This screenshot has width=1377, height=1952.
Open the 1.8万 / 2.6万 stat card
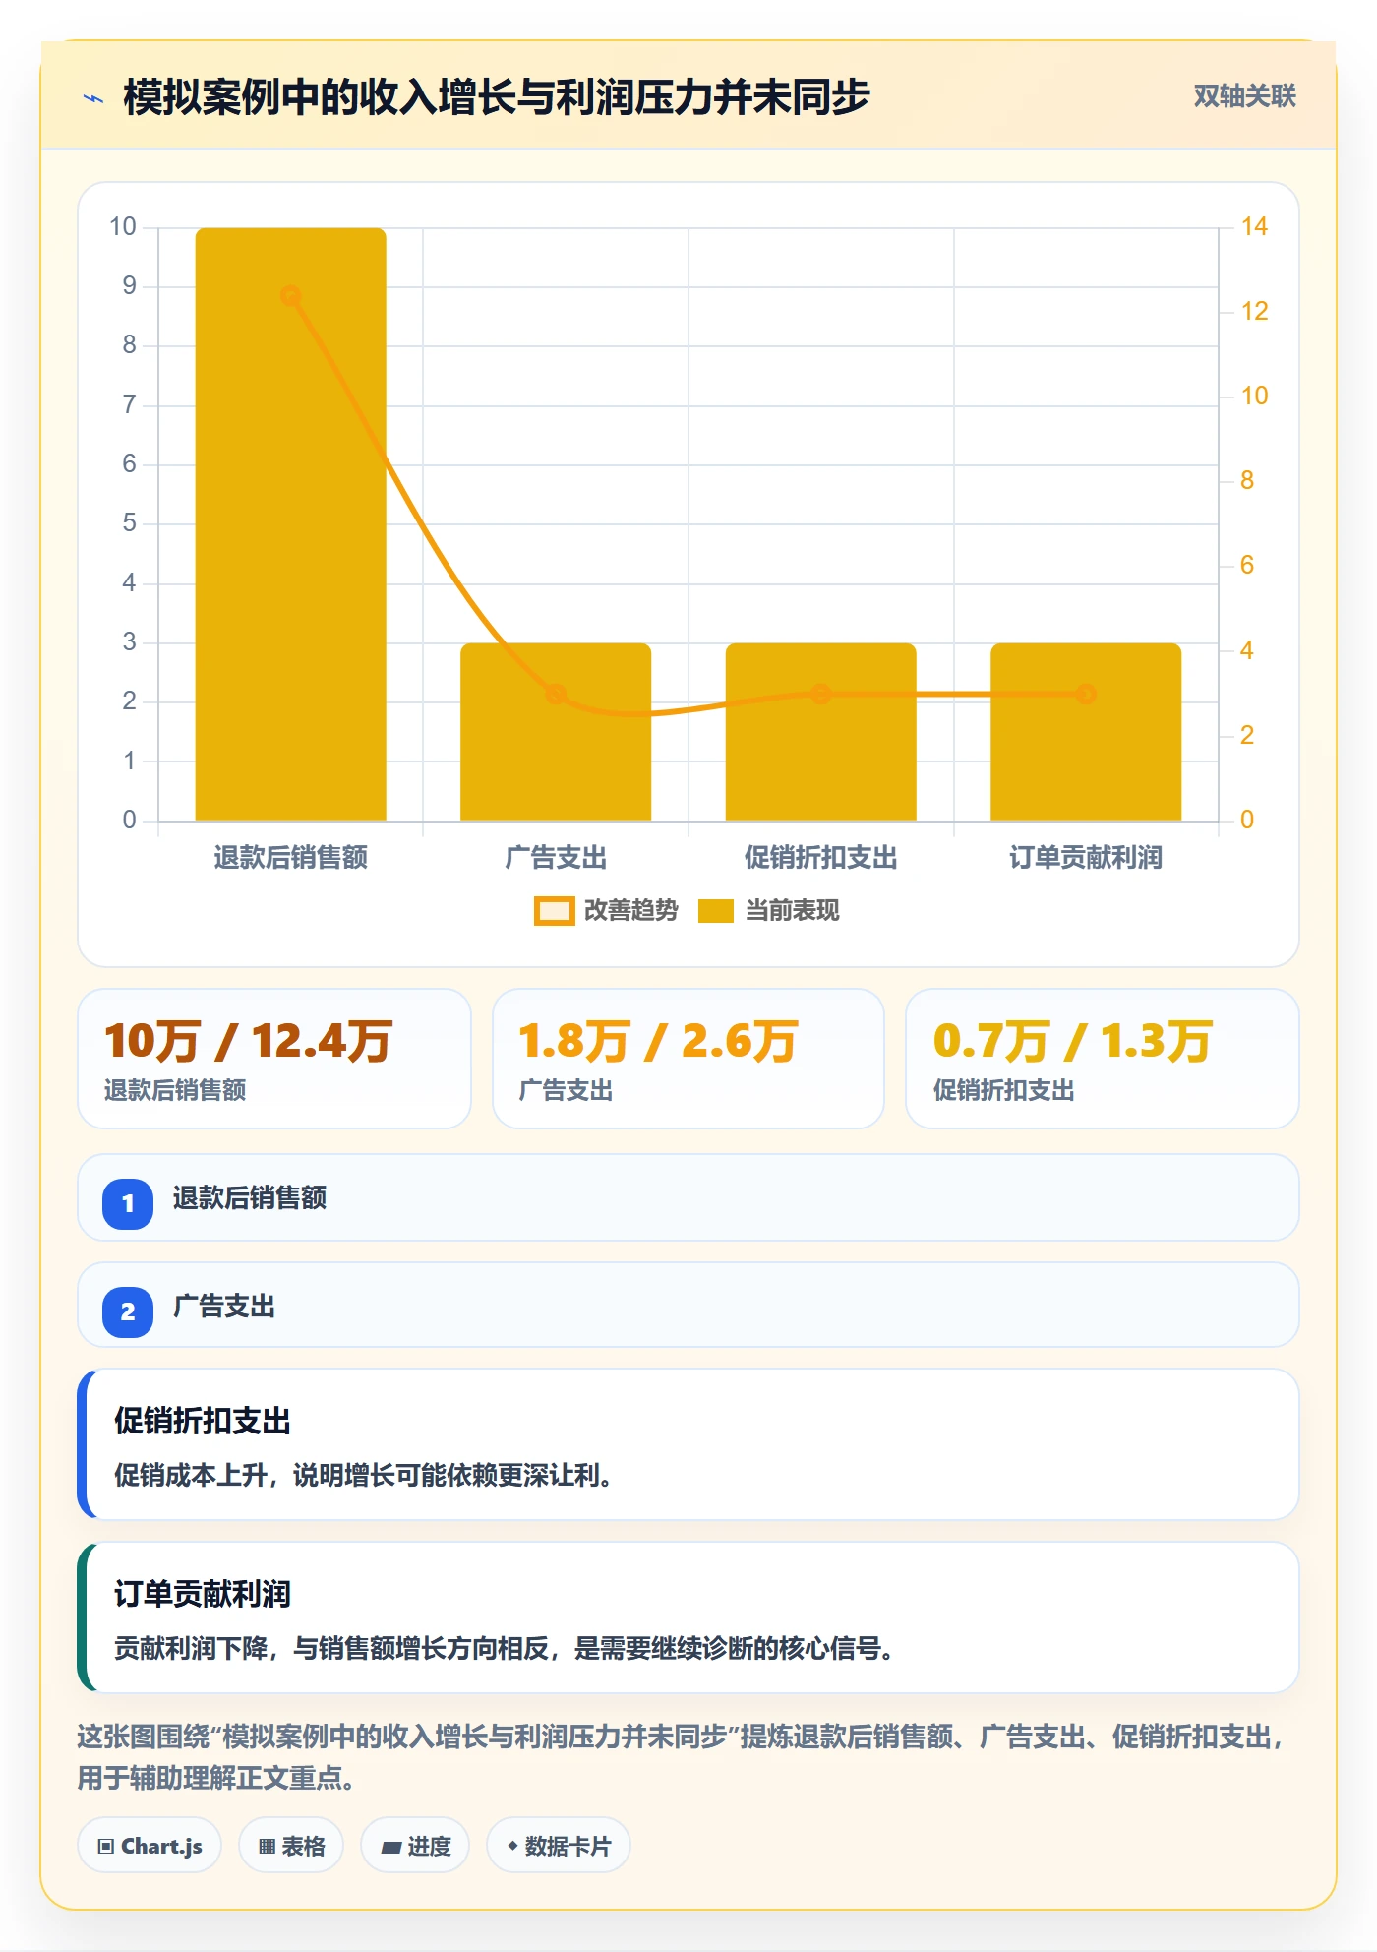click(x=688, y=1059)
